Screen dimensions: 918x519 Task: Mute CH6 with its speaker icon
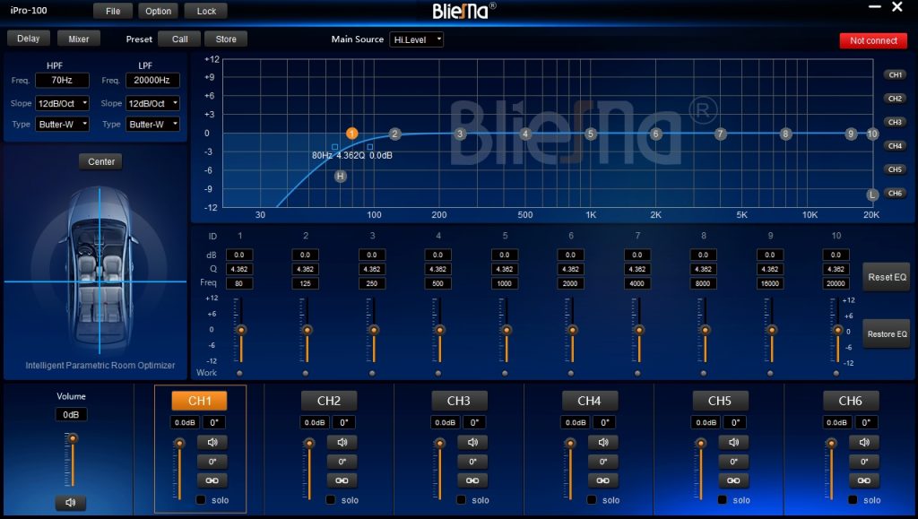click(x=864, y=442)
